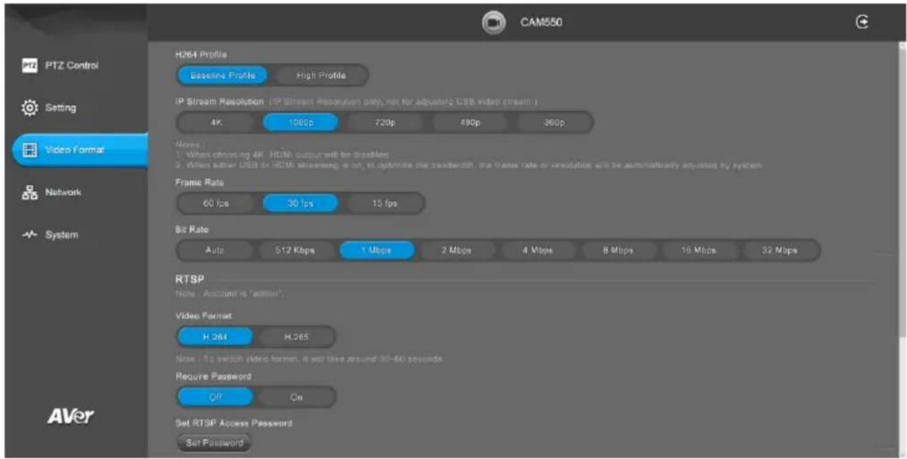
Task: Choose 720p stream resolution
Action: pyautogui.click(x=384, y=122)
